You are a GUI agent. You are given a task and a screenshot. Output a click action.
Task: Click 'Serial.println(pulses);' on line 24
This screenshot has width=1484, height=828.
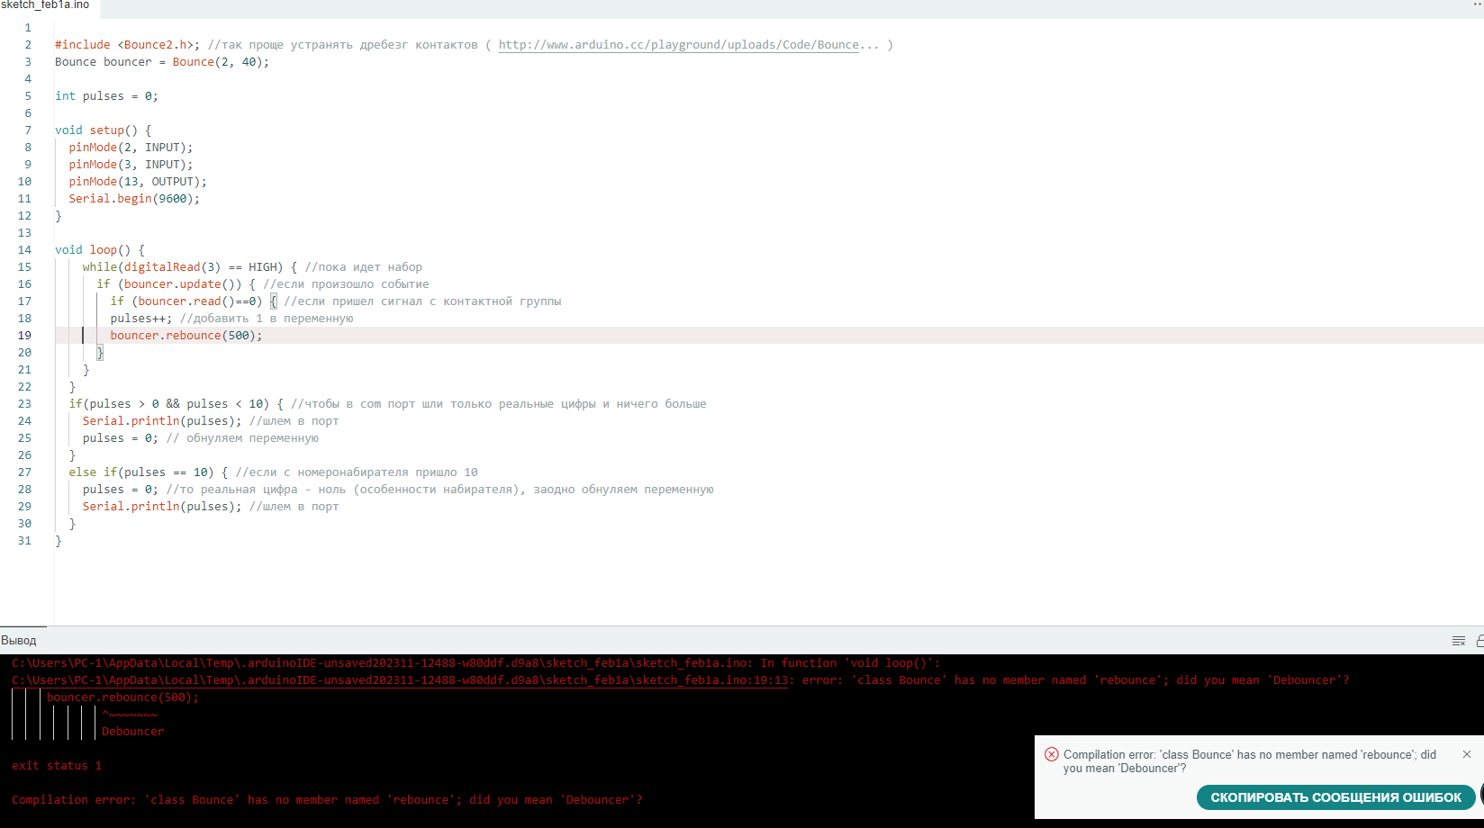pyautogui.click(x=162, y=421)
